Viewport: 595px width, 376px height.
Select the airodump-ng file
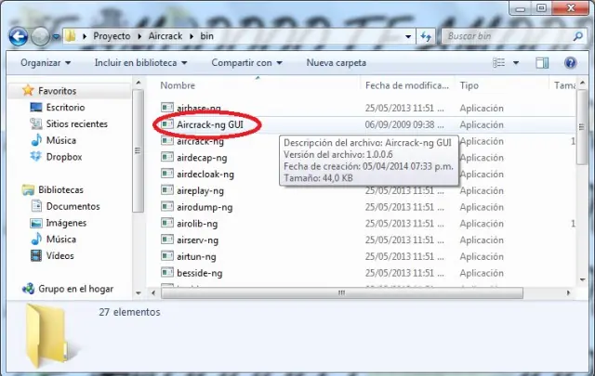click(x=205, y=207)
